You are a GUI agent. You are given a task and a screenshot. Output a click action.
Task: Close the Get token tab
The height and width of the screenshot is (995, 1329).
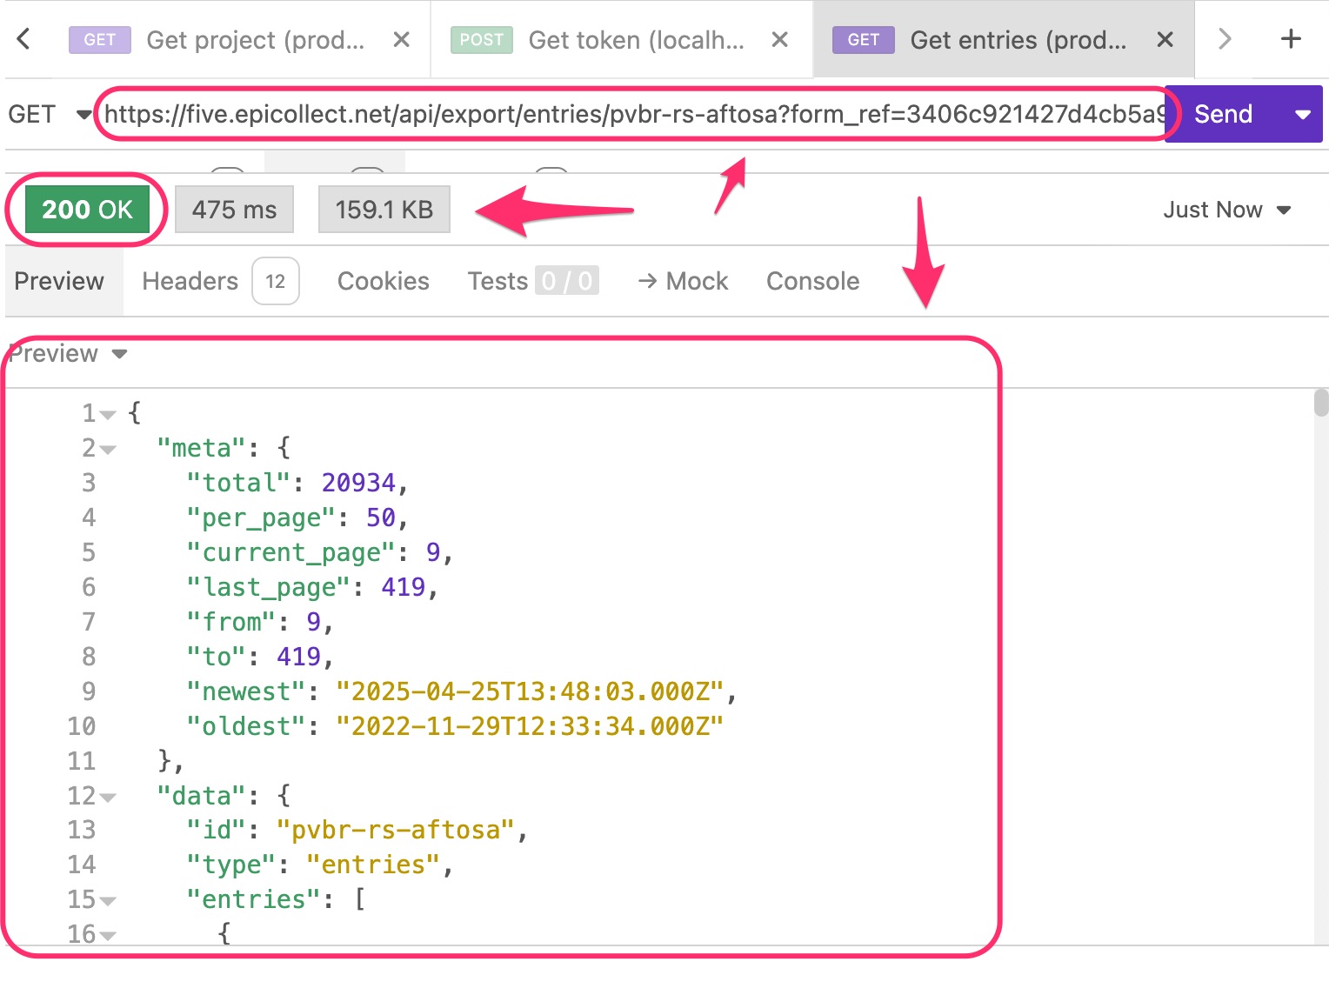click(779, 40)
